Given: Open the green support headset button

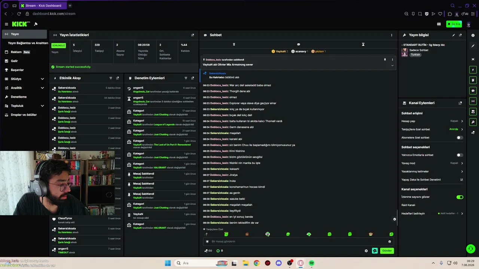Looking at the screenshot, I should 470,248.
